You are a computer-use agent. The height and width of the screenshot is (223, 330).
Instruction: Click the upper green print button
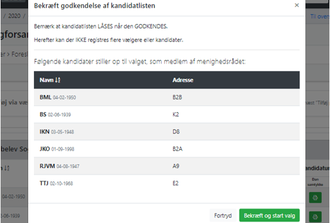315,197
